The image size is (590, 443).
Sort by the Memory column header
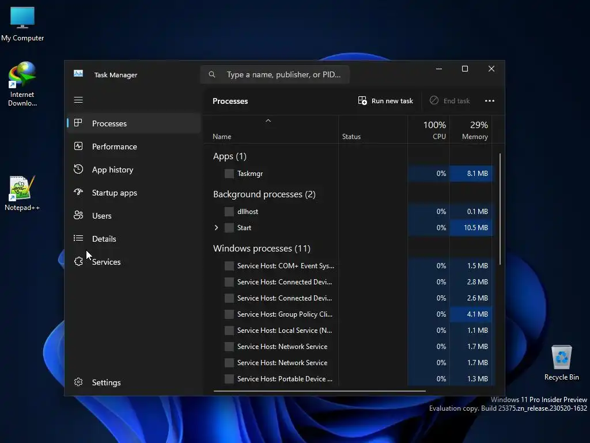(x=471, y=130)
